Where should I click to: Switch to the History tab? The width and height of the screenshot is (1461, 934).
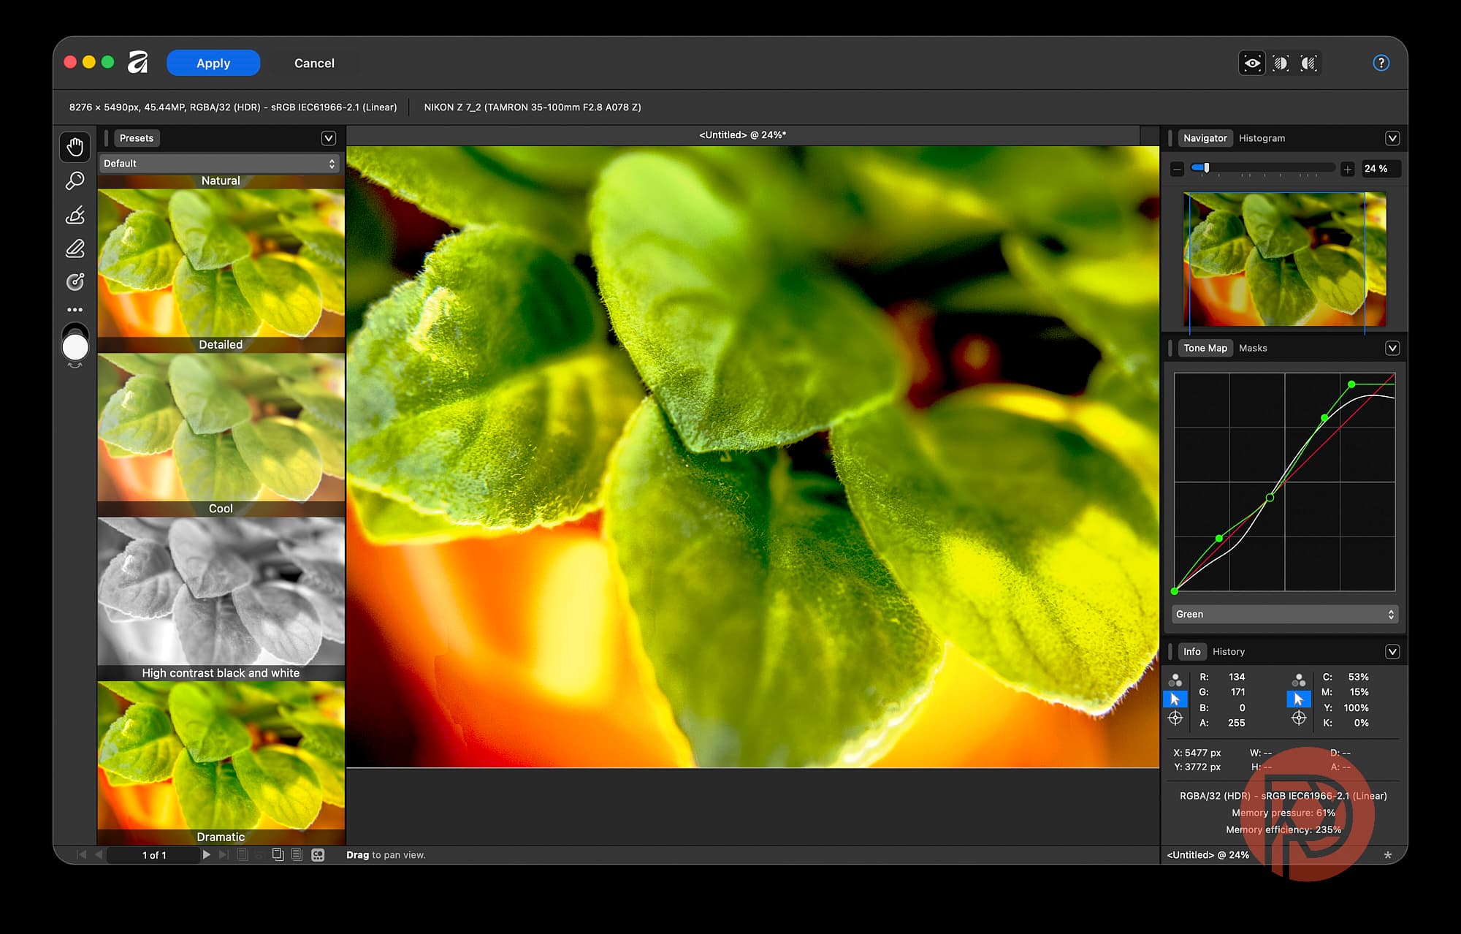click(1229, 651)
